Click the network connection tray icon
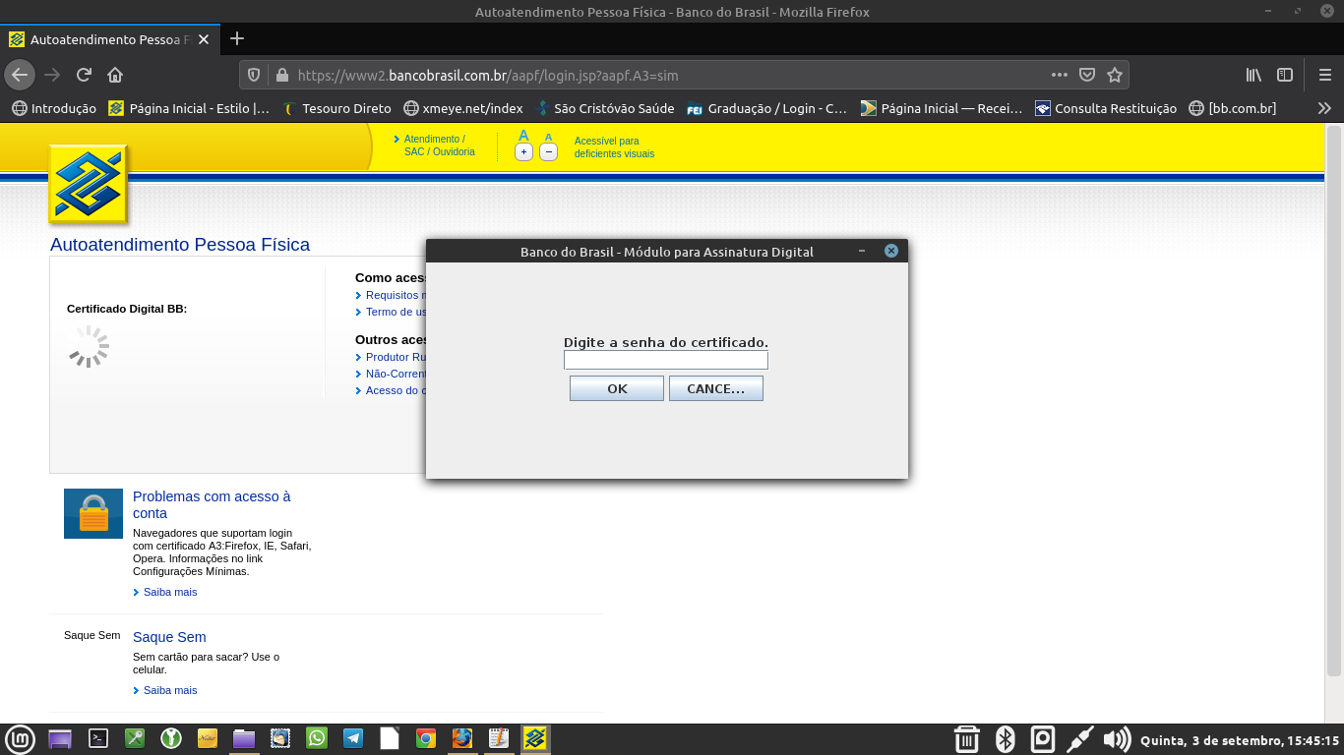The image size is (1344, 755). [x=1079, y=739]
